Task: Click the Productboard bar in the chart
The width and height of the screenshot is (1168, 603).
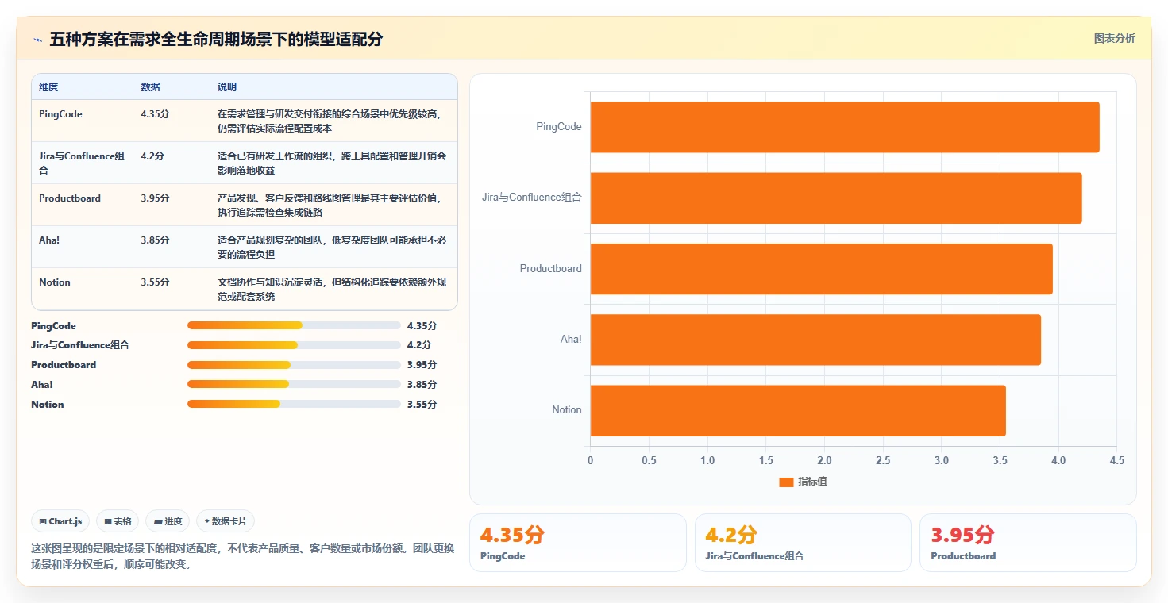Action: click(821, 269)
